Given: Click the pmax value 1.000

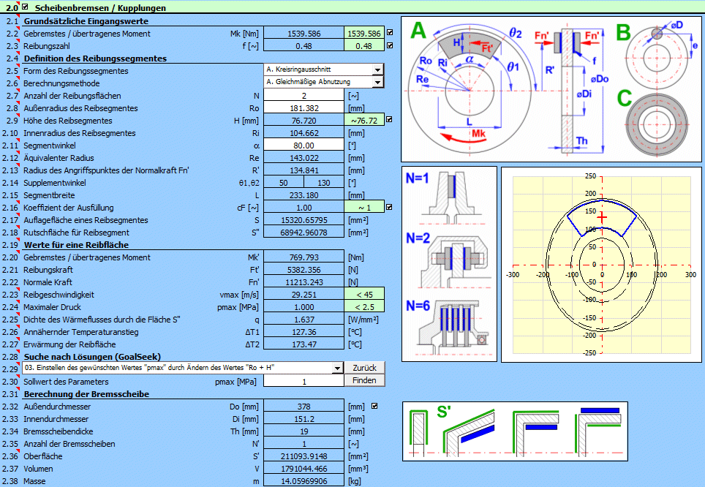Looking at the screenshot, I should [x=304, y=307].
